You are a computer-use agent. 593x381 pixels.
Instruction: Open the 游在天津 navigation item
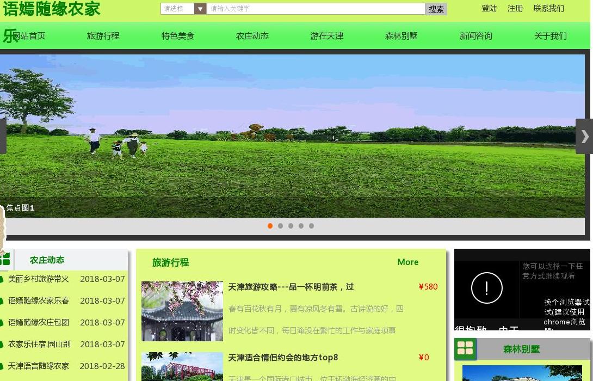point(327,36)
